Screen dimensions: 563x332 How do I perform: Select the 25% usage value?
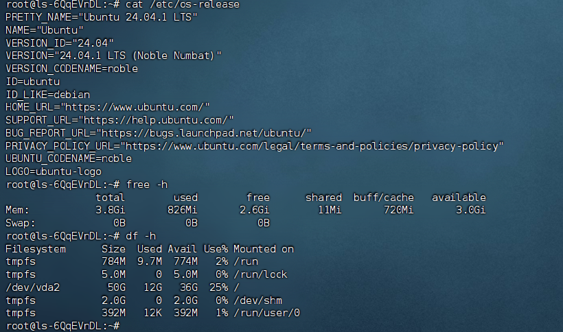(x=218, y=287)
